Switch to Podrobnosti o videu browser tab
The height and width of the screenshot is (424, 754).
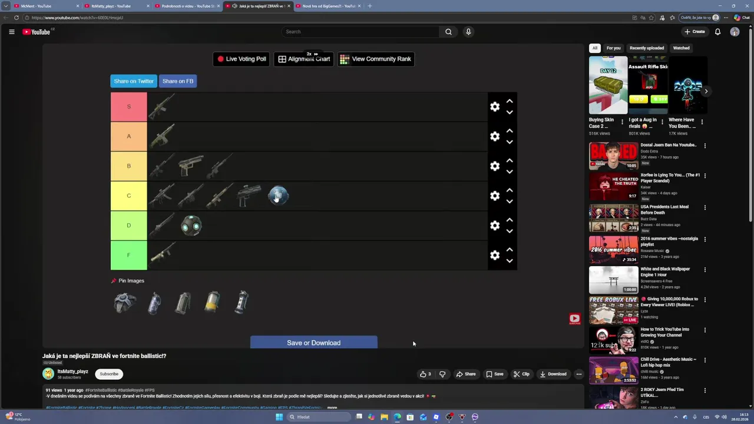click(x=187, y=6)
